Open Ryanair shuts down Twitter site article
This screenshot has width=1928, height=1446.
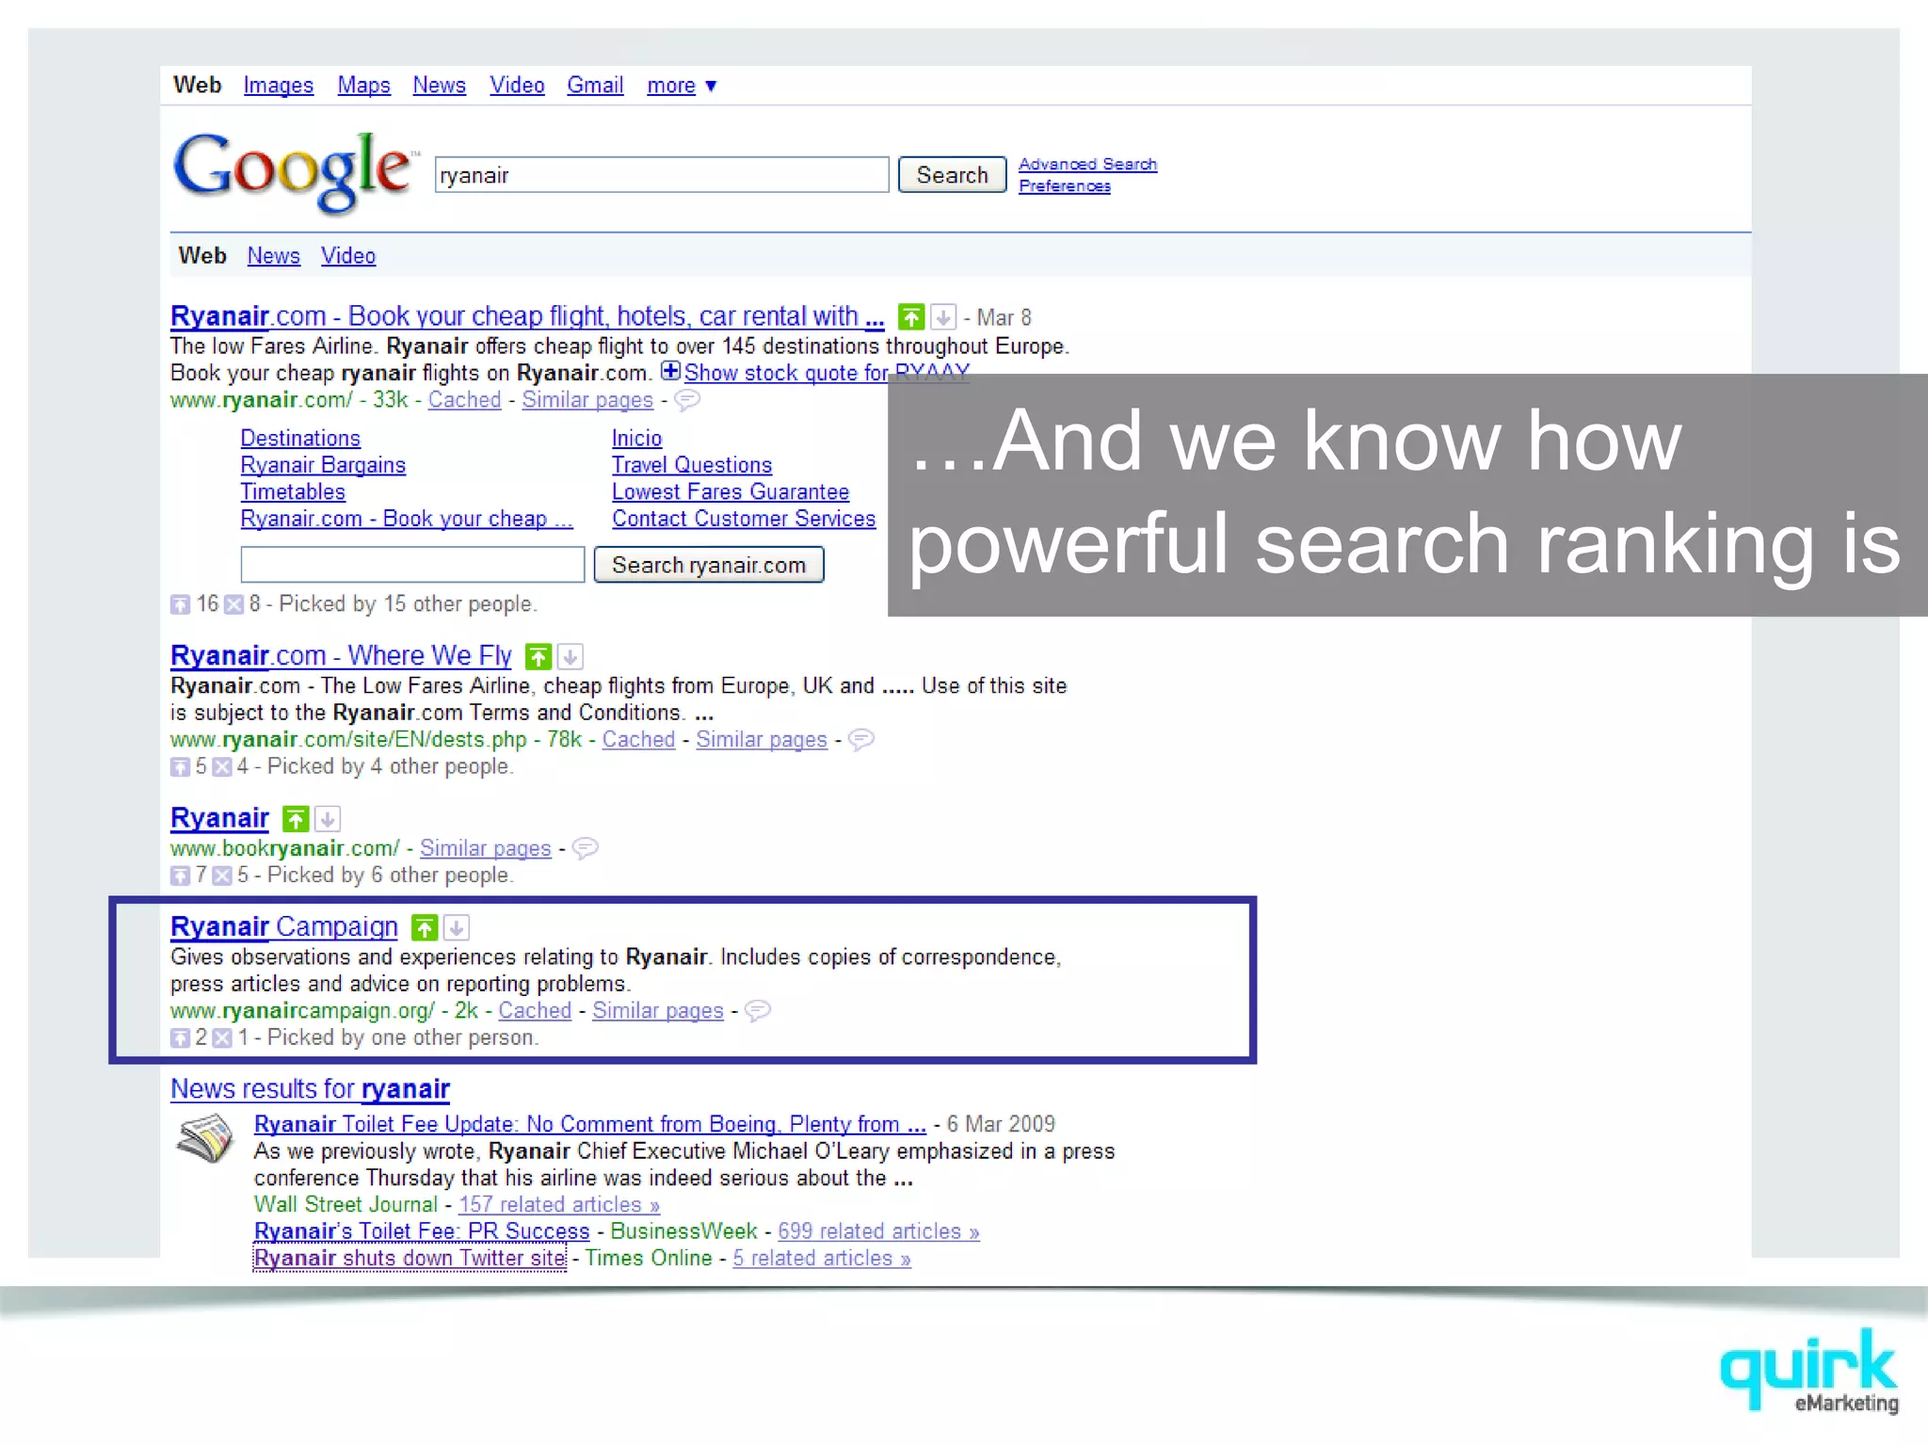point(410,1259)
